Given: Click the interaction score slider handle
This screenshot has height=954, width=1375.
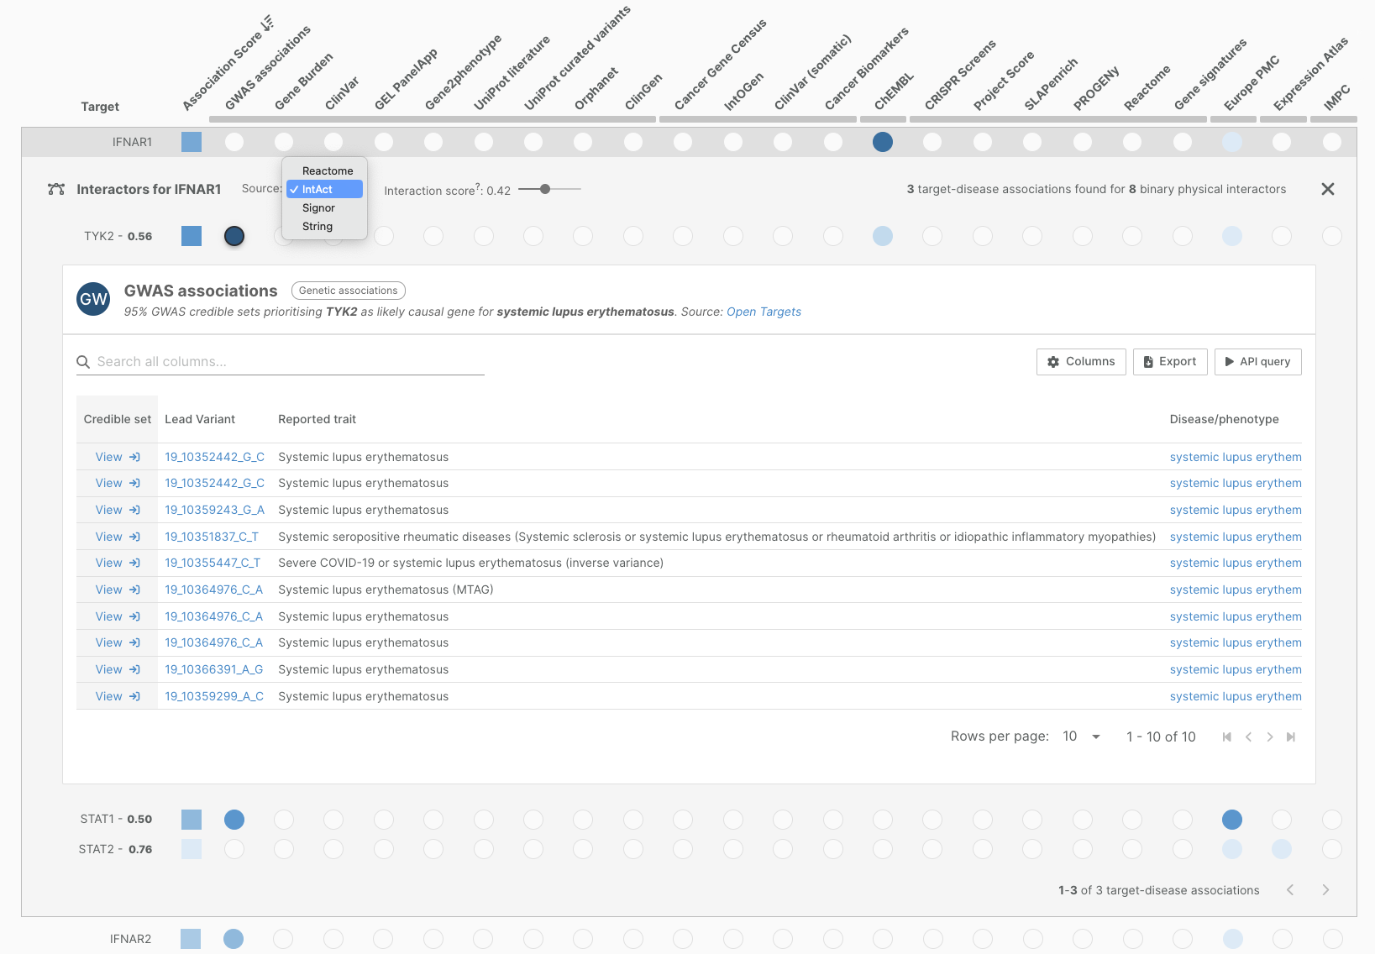Looking at the screenshot, I should [x=547, y=189].
